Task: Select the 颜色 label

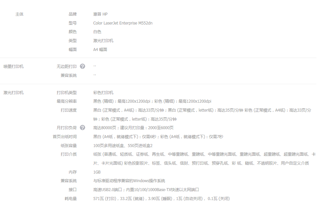Action: (x=73, y=32)
